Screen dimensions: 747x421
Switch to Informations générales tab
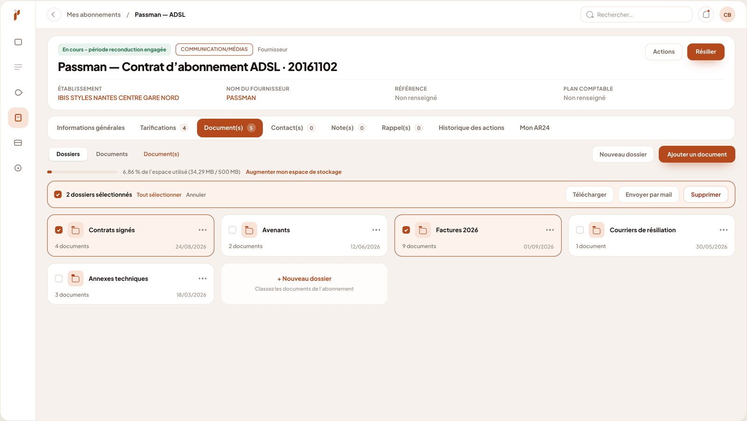tap(91, 128)
